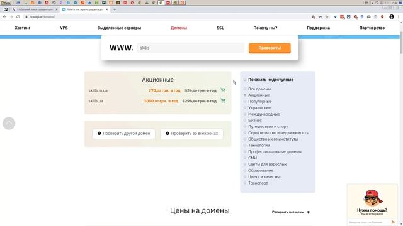Send the chat message with arrow icon

(x=393, y=222)
